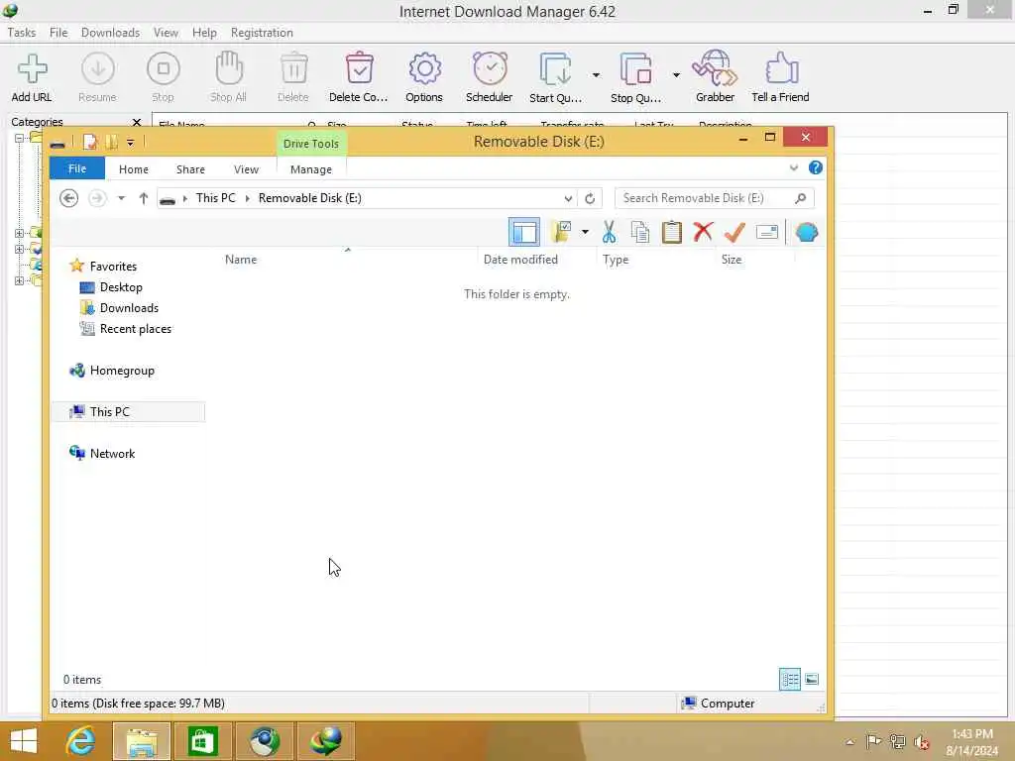
Task: Open the recent locations dropdown
Action: (x=121, y=198)
